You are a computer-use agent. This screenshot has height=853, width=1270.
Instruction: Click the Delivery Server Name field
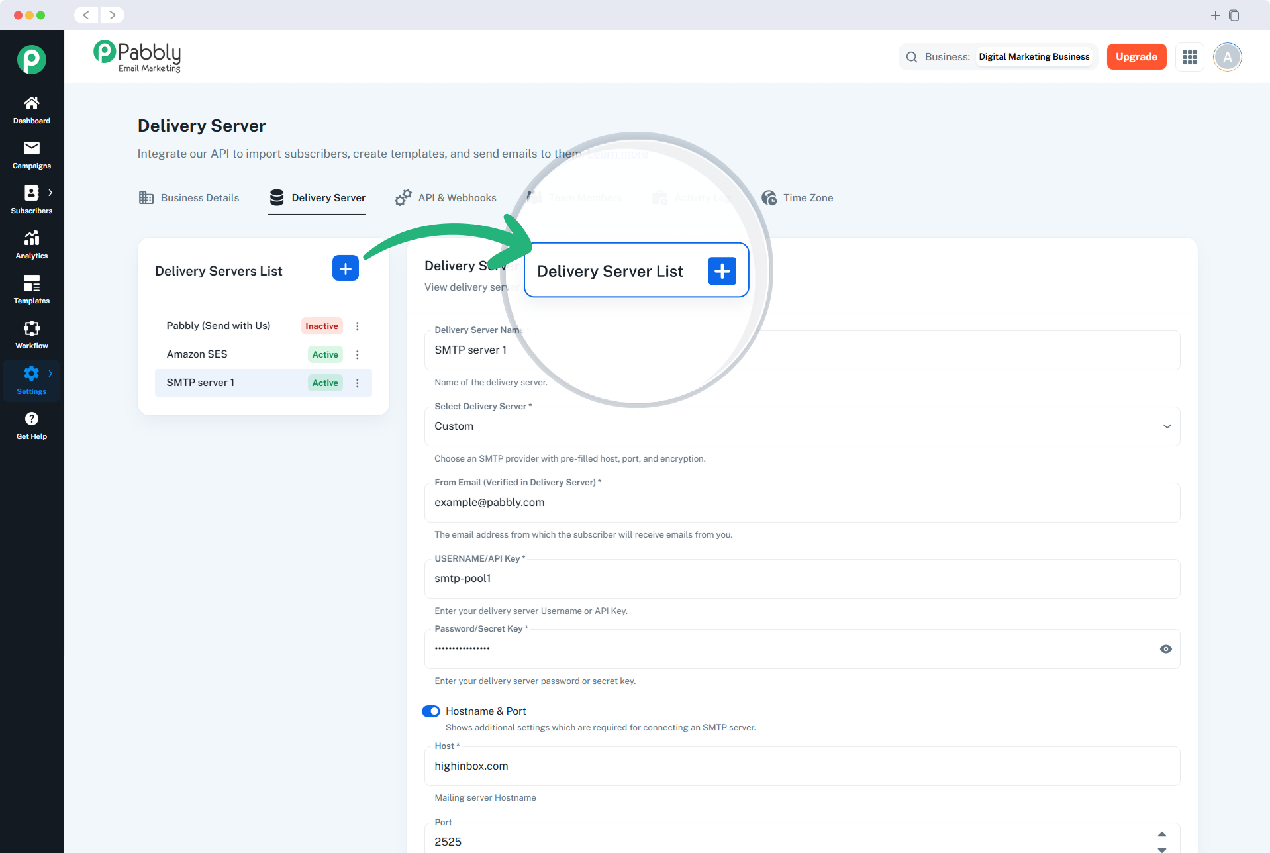tap(802, 350)
